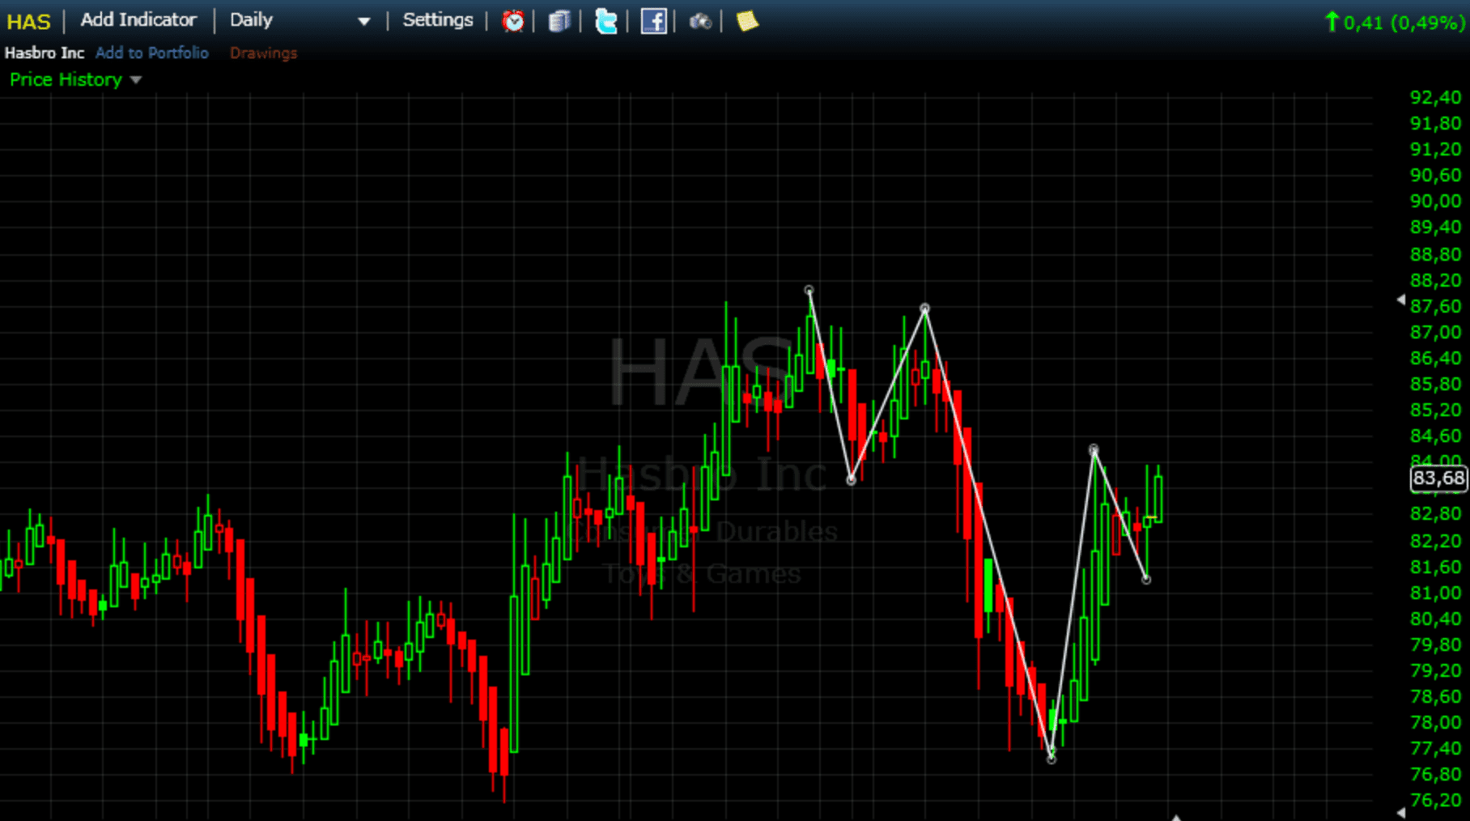Select the 78,00 price axis label
1470x821 pixels.
[x=1436, y=722]
